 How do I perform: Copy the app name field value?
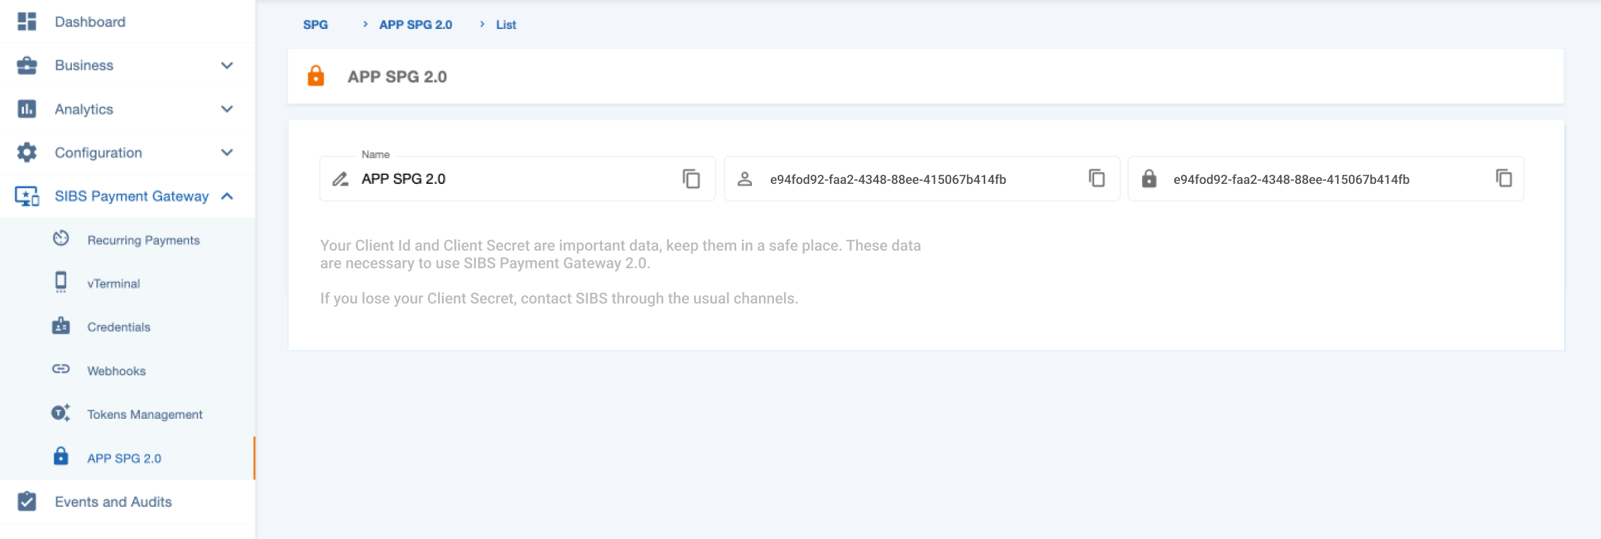coord(691,179)
